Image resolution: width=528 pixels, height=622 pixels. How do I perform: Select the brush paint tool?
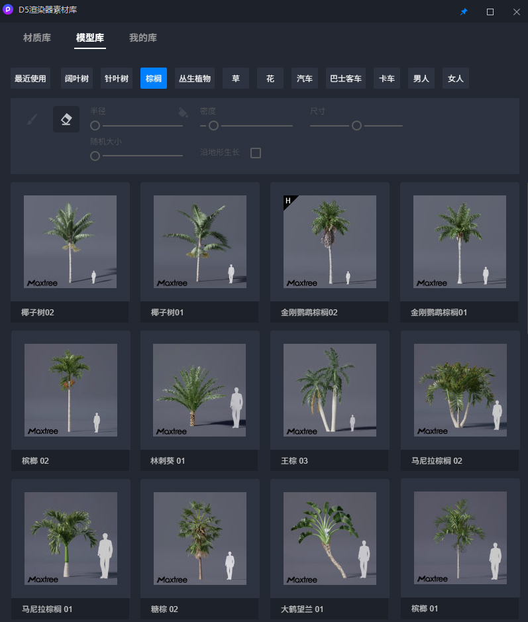pos(32,119)
